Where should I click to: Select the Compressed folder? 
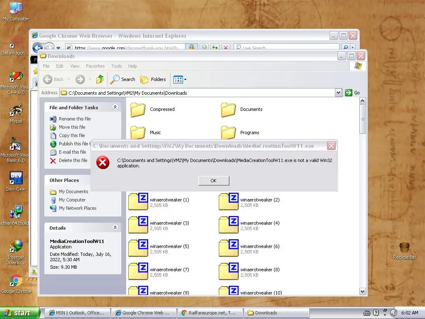pos(152,110)
